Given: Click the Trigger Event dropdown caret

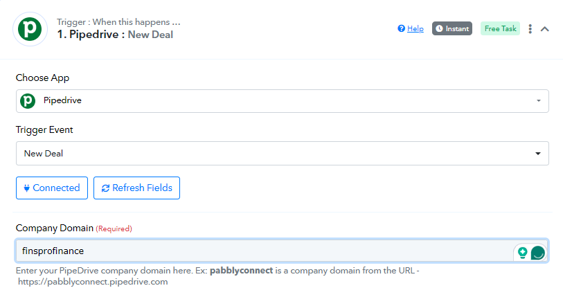Looking at the screenshot, I should point(538,154).
